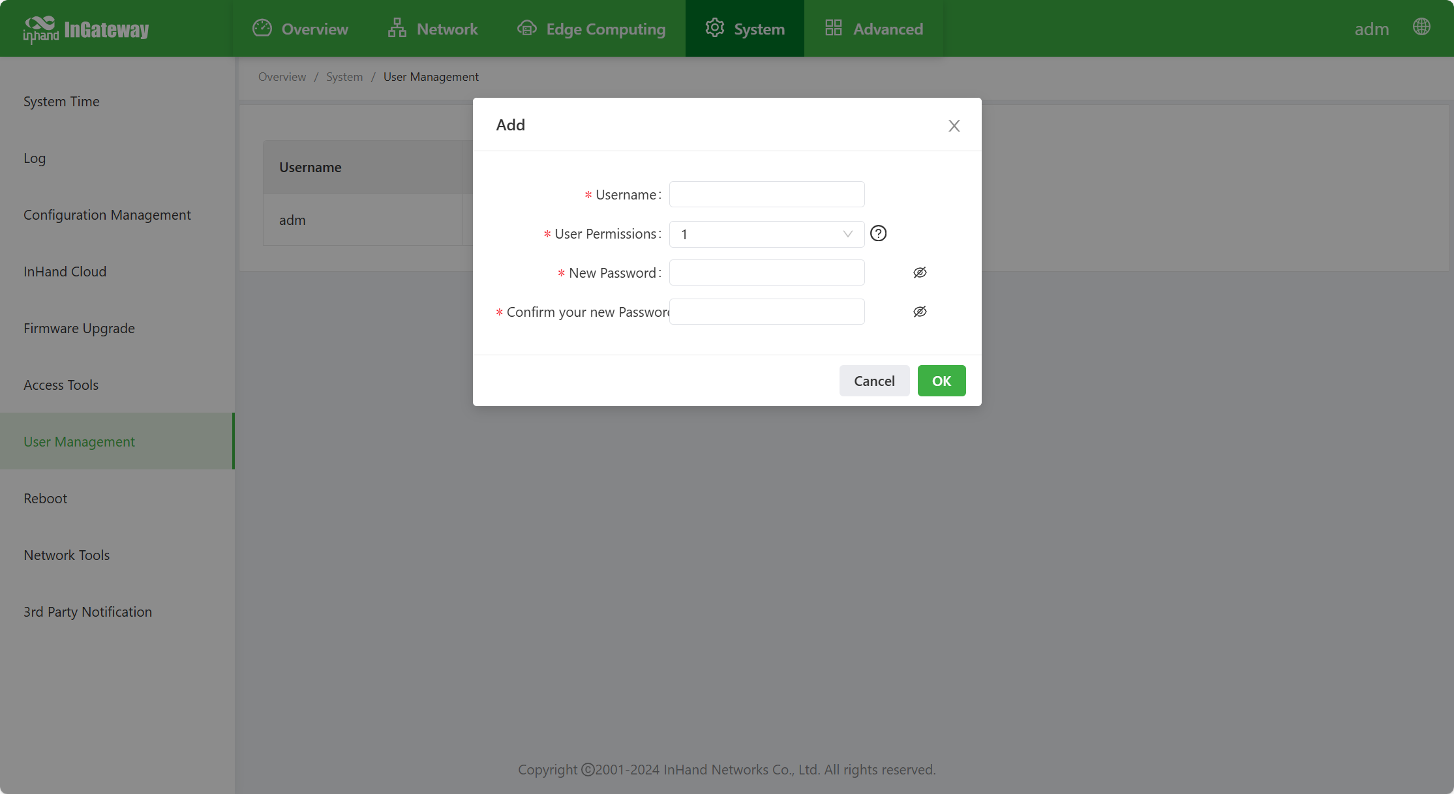
Task: Click the Network topology icon
Action: (397, 28)
